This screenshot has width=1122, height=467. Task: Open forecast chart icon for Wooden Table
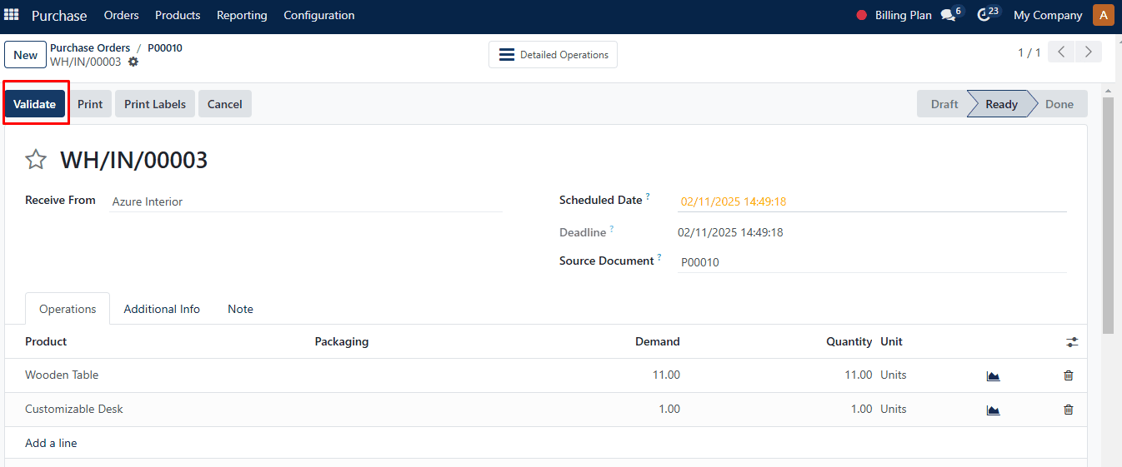click(x=993, y=375)
